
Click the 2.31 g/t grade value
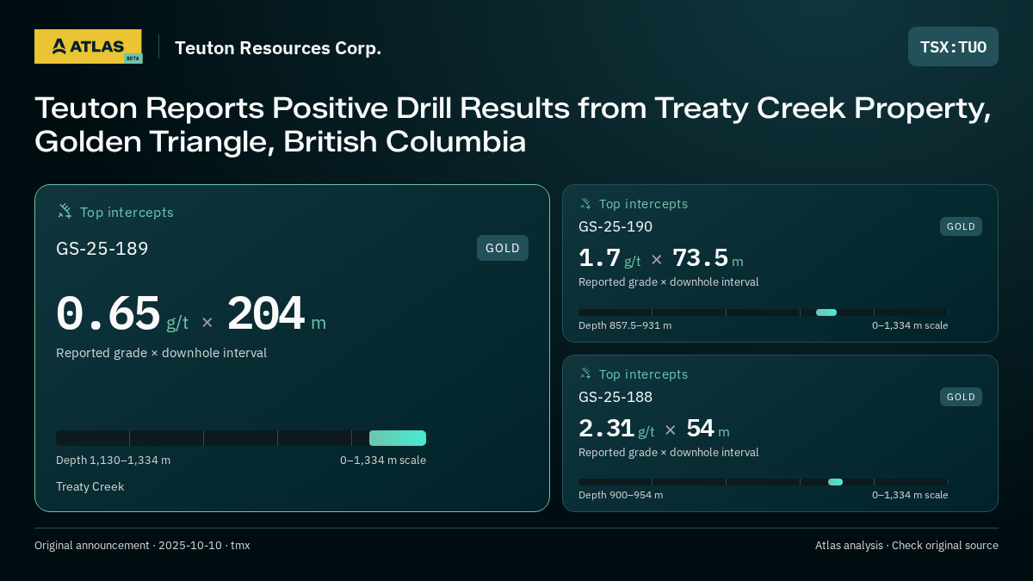point(616,429)
